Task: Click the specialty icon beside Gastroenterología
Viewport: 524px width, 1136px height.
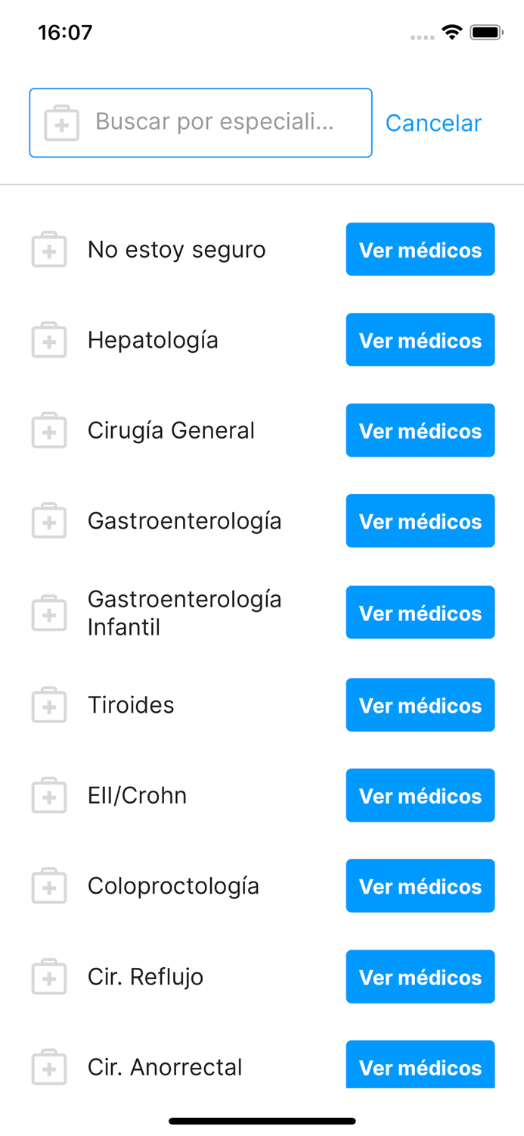Action: [48, 520]
